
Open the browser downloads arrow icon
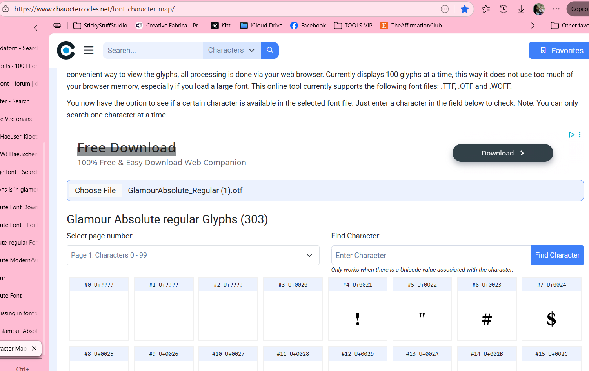click(x=521, y=9)
